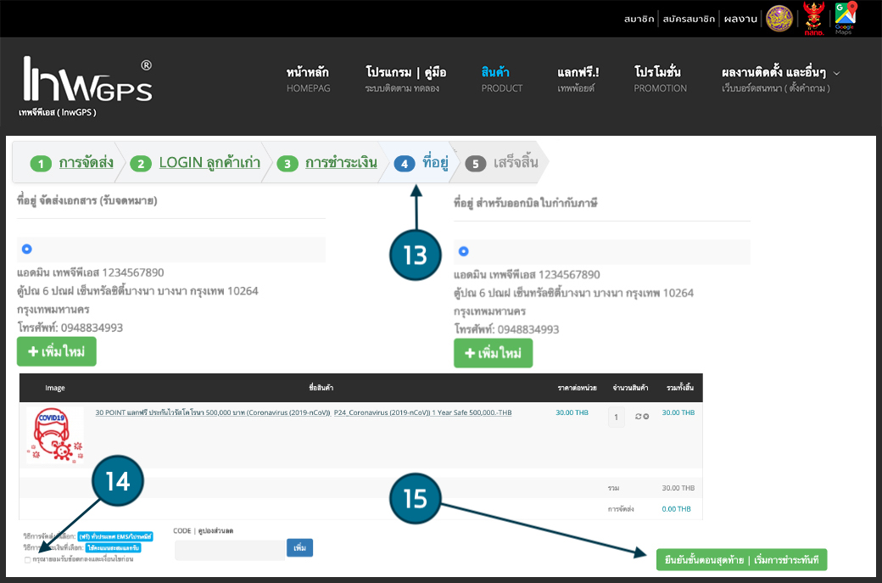Image resolution: width=882 pixels, height=583 pixels.
Task: Open the COVID19 product thumbnail
Action: [54, 434]
